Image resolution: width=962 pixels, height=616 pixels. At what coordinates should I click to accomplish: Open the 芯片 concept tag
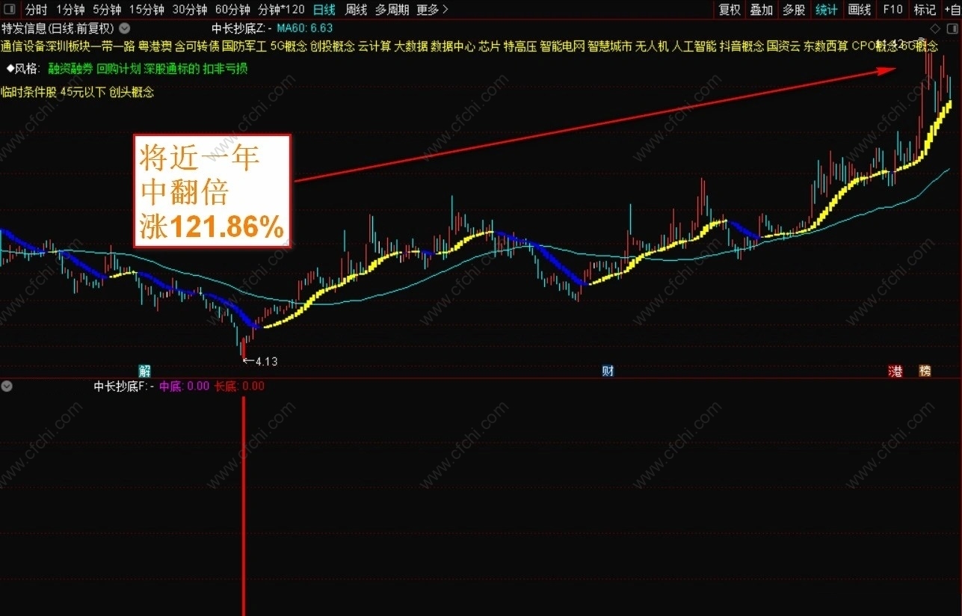pyautogui.click(x=490, y=46)
